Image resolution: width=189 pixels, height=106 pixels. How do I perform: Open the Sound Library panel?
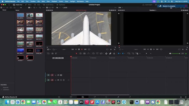point(48,5)
